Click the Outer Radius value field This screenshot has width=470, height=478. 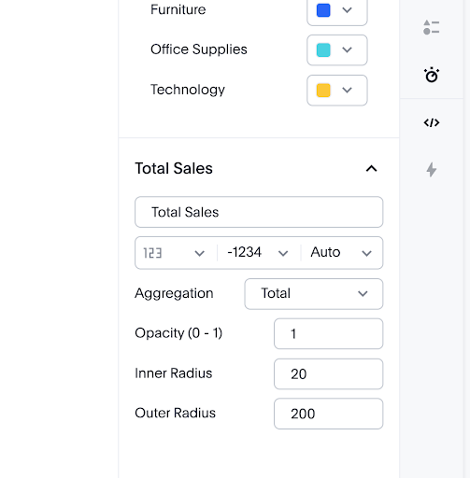328,414
